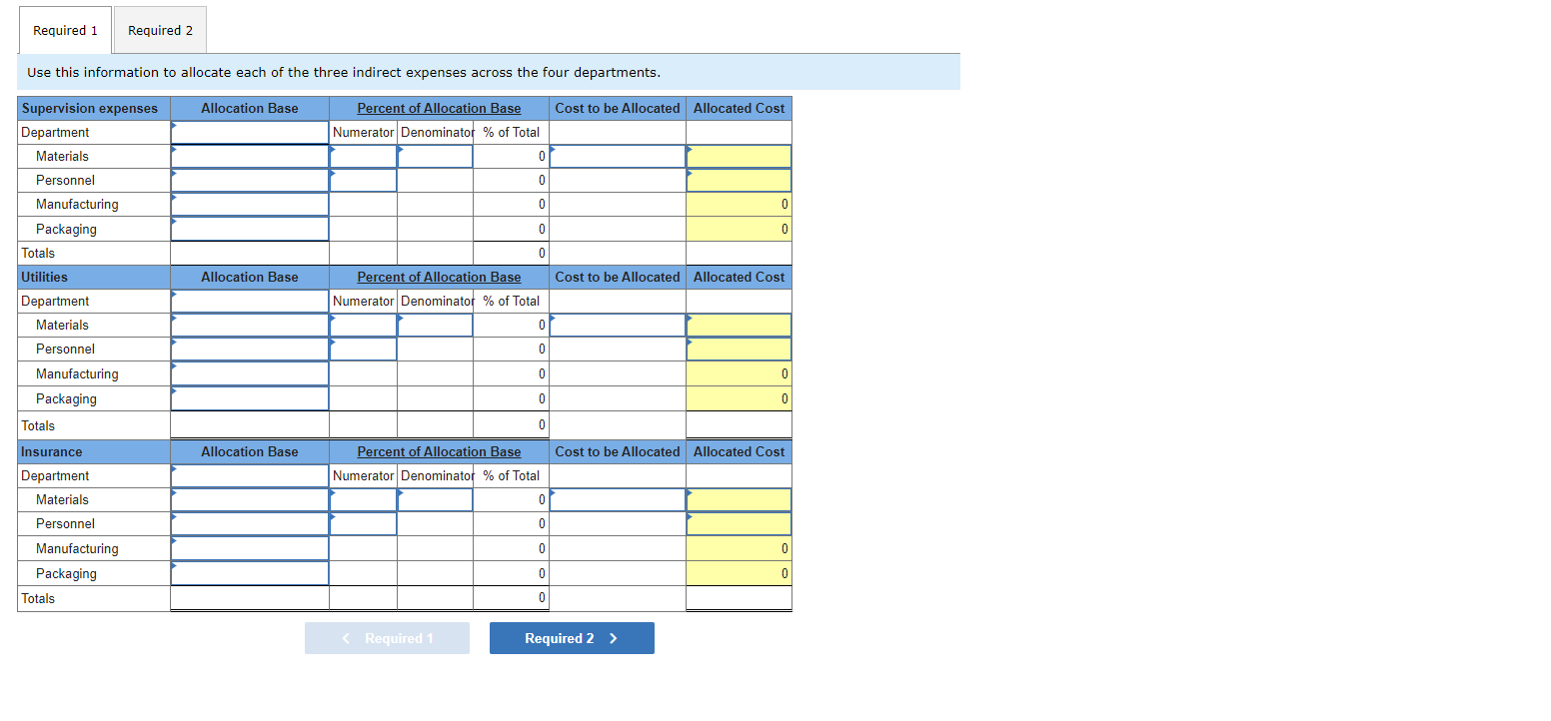
Task: Click Supervision Materials allocated cost yellow cell
Action: [x=739, y=156]
